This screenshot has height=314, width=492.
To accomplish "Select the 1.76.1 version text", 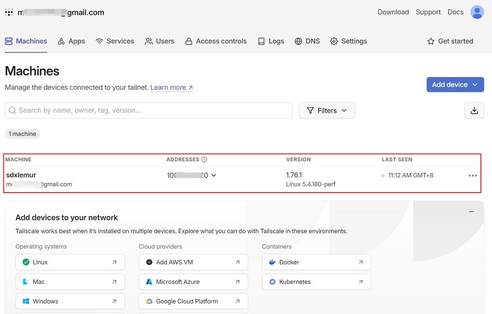I will tap(294, 175).
